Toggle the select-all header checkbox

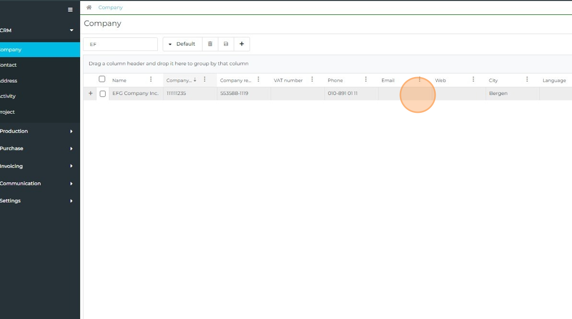(102, 79)
